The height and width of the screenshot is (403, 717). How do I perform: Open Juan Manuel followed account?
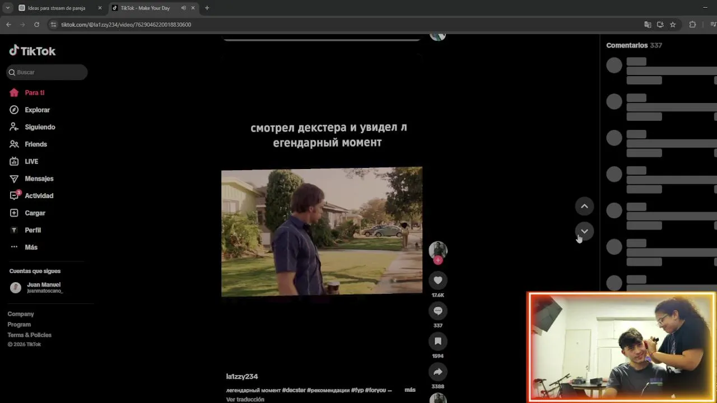point(37,288)
